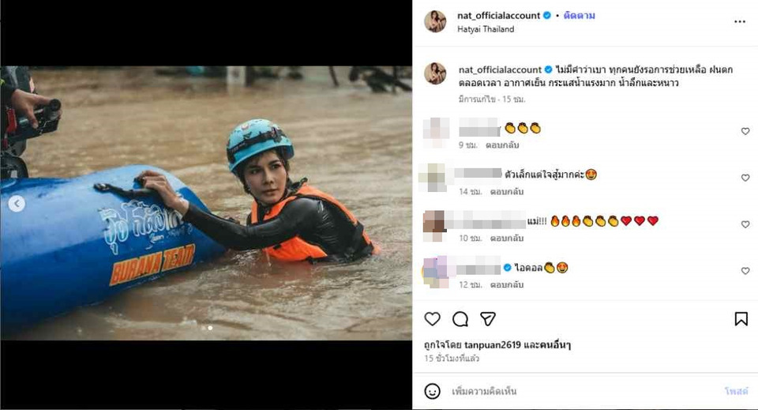This screenshot has height=410, width=758.
Task: Like the verified user's 'ไอดอล' comment
Action: [x=745, y=271]
